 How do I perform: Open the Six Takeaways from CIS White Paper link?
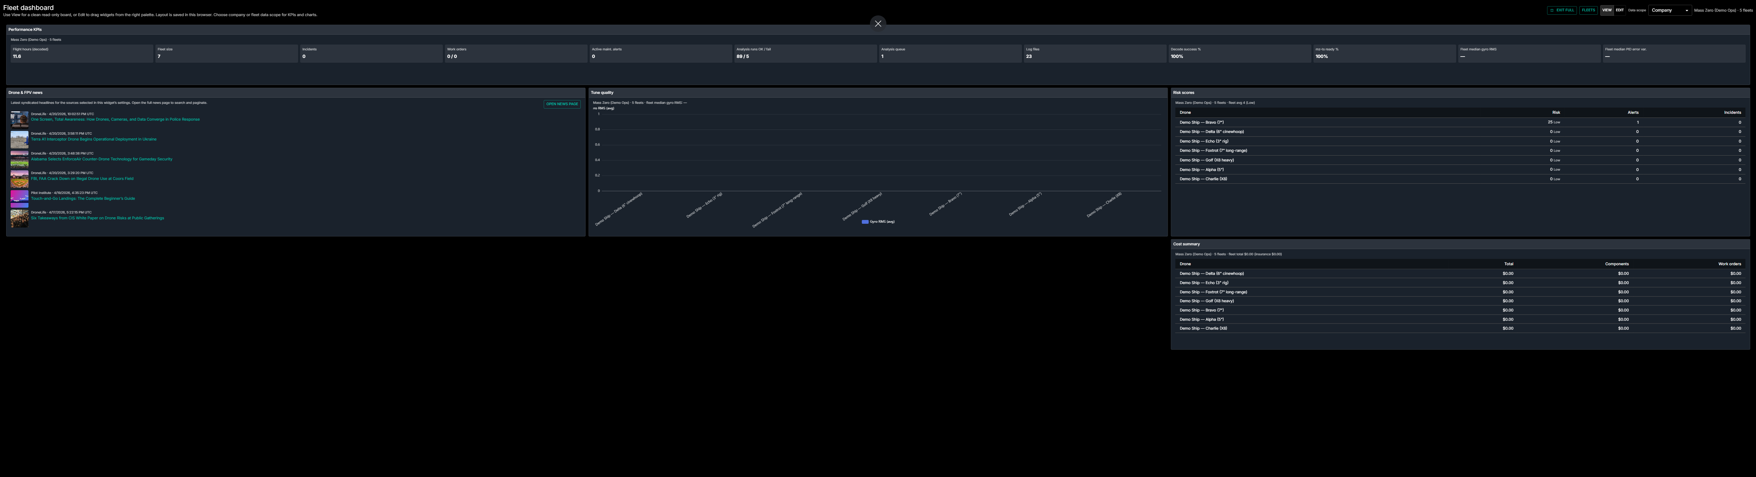click(x=97, y=218)
